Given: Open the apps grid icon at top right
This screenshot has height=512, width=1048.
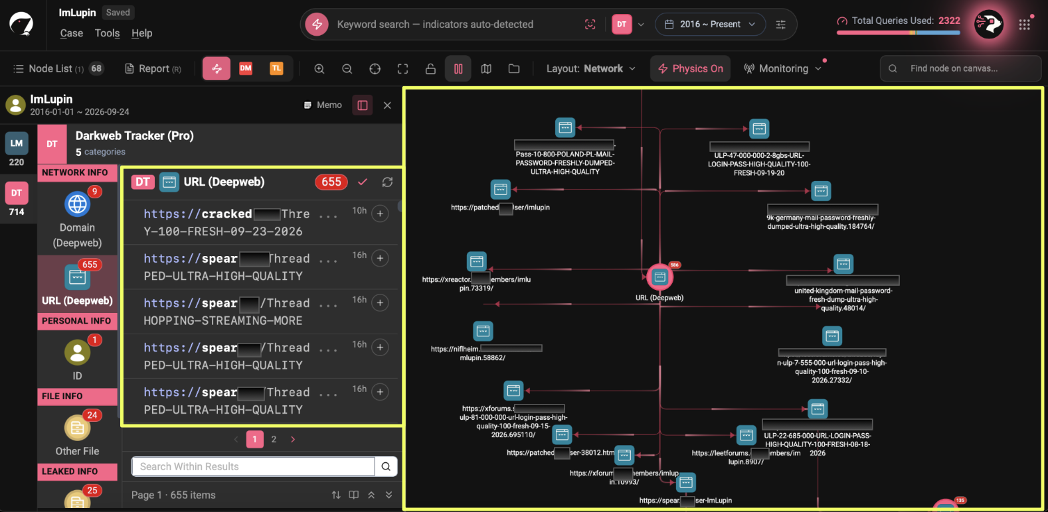Looking at the screenshot, I should [x=1025, y=25].
